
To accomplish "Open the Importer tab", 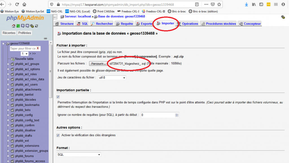I will (x=165, y=23).
